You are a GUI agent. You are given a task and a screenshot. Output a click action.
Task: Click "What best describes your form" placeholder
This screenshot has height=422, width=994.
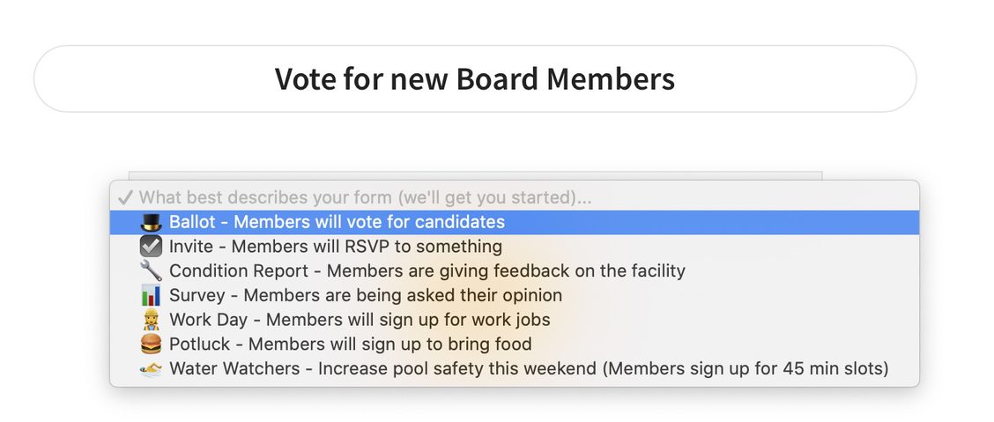pos(365,197)
